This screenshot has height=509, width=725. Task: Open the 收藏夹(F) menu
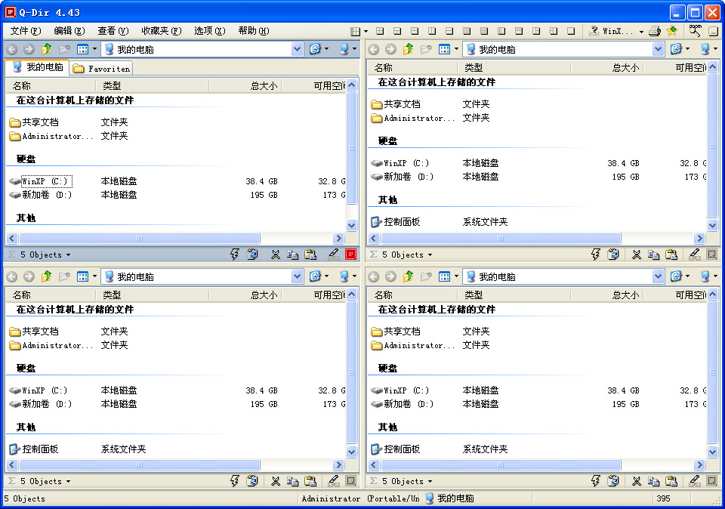point(162,31)
